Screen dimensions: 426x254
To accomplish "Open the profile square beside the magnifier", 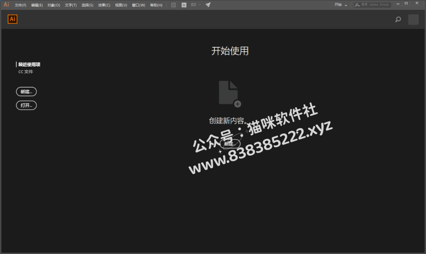I will point(413,20).
